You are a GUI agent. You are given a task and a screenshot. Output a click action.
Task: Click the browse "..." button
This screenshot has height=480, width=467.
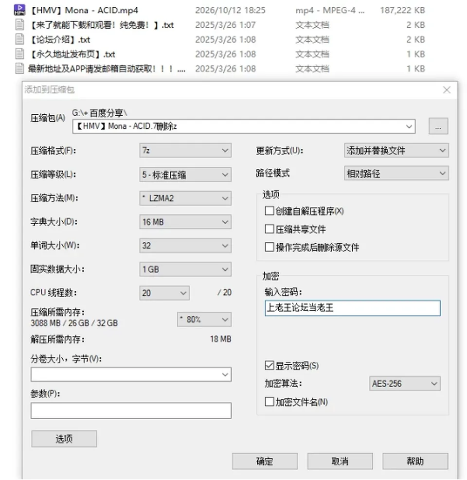[438, 126]
